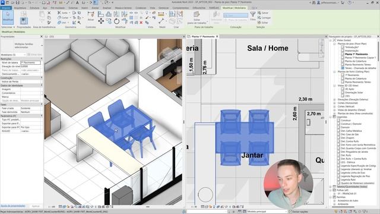Collapse the Legendas node

point(331,117)
